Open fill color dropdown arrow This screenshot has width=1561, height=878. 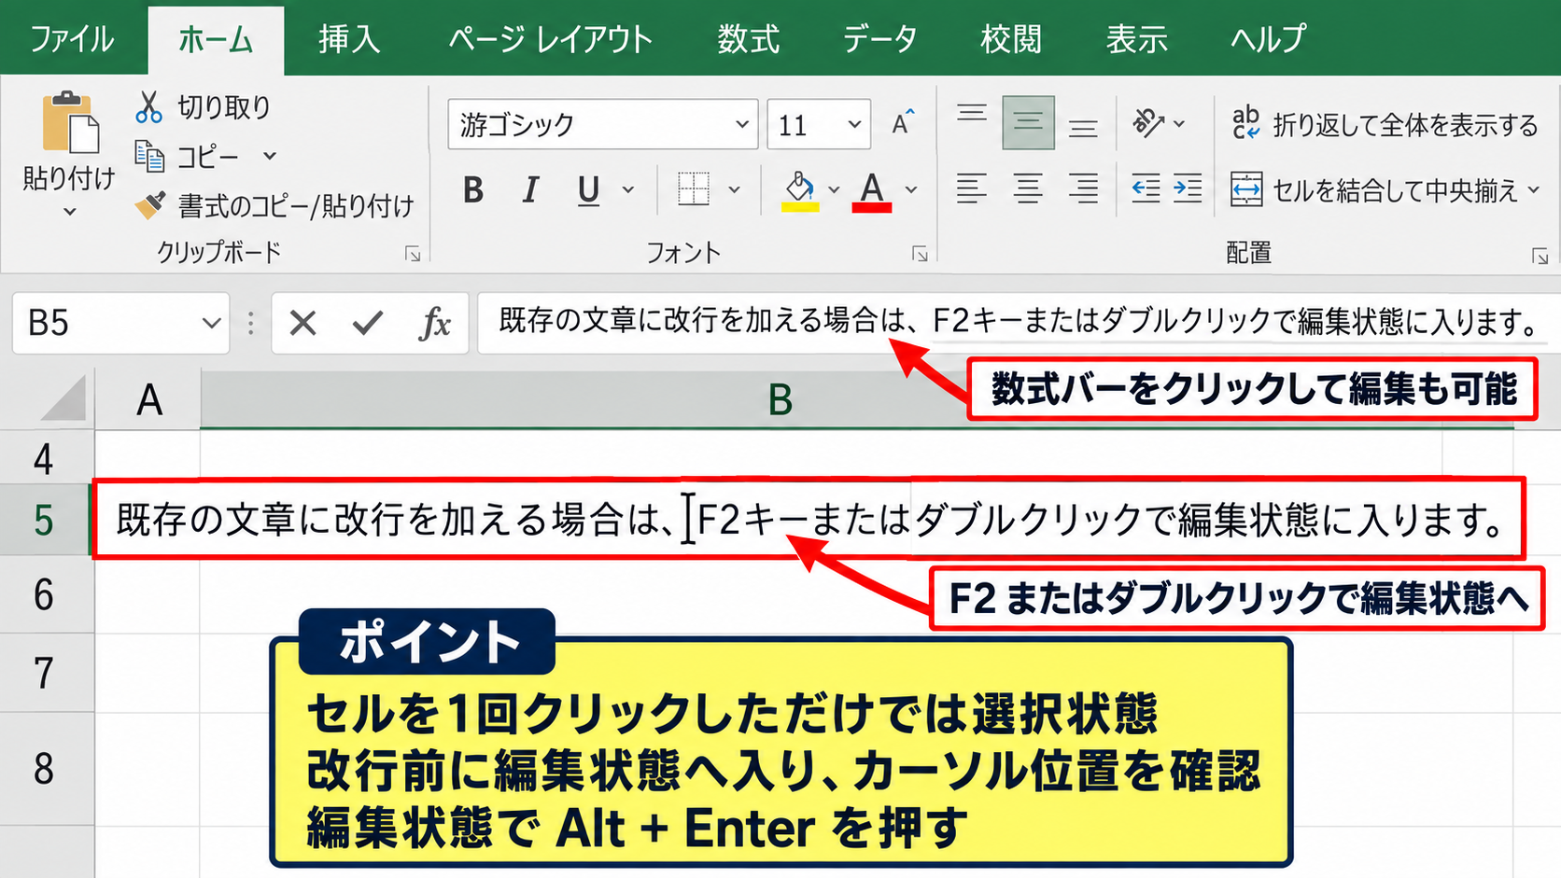pos(834,190)
